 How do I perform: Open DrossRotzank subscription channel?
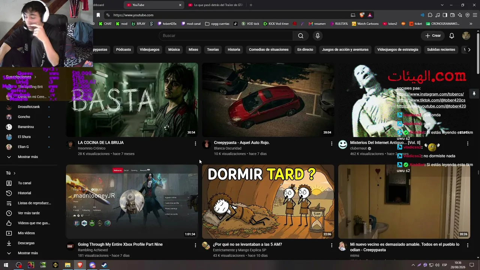[28, 107]
